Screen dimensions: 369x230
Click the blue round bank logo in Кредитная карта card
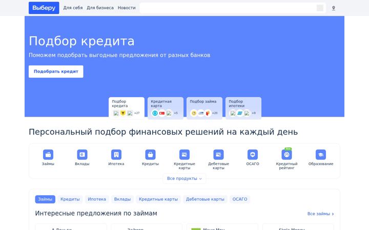pyautogui.click(x=155, y=113)
